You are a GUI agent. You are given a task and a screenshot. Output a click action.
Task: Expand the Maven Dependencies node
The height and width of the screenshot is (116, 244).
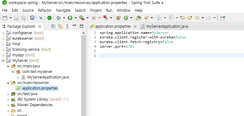pyautogui.click(x=8, y=105)
